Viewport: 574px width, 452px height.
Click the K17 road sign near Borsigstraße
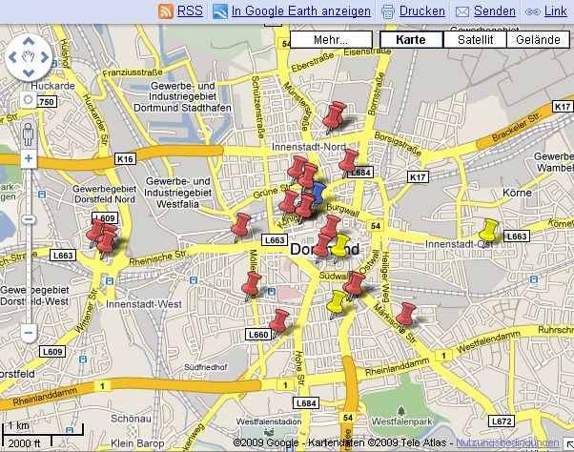(418, 177)
